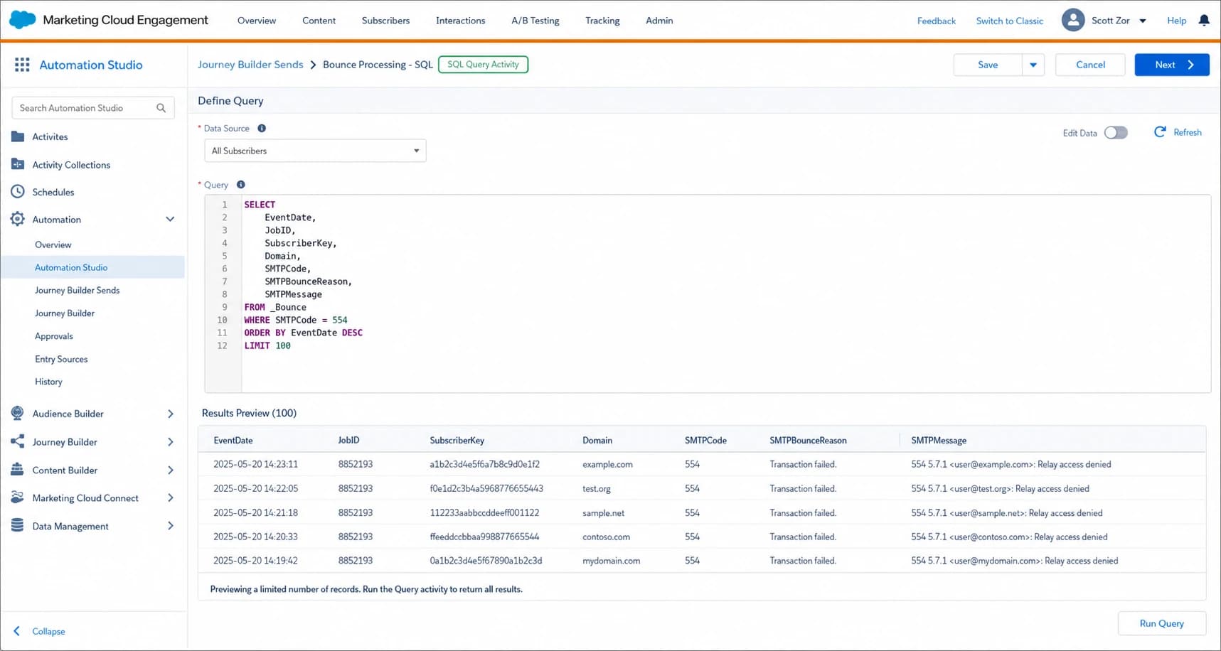
Task: Click the Automation gear icon
Action: click(18, 219)
